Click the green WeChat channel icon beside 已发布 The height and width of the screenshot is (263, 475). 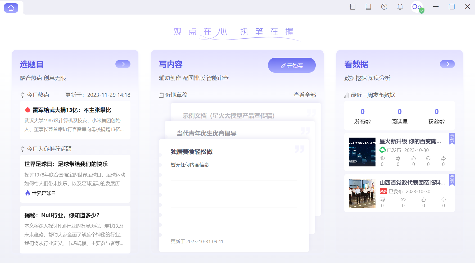click(x=383, y=150)
